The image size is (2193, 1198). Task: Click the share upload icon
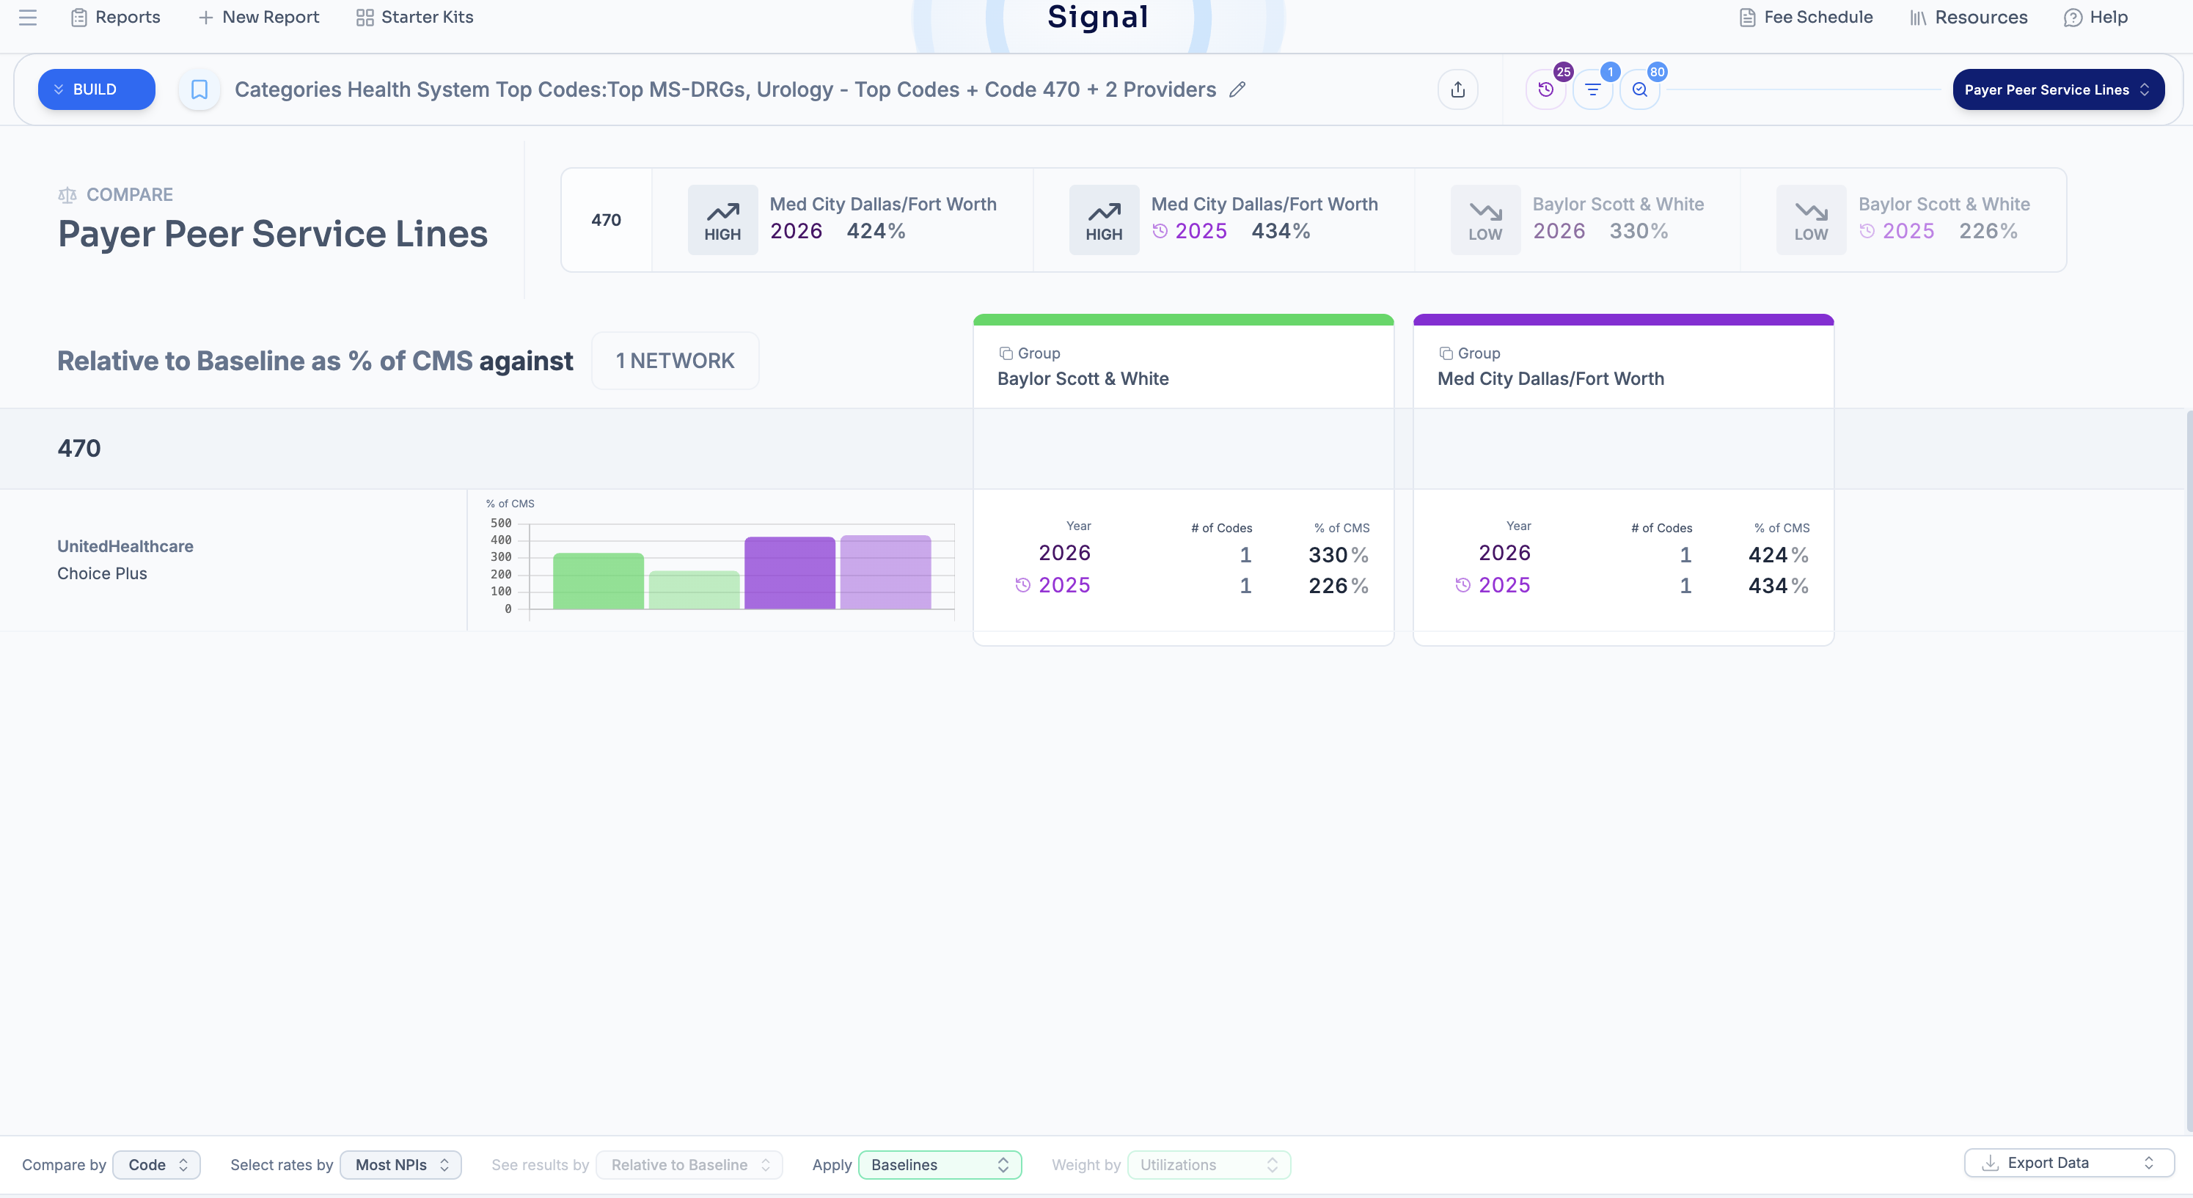coord(1457,89)
